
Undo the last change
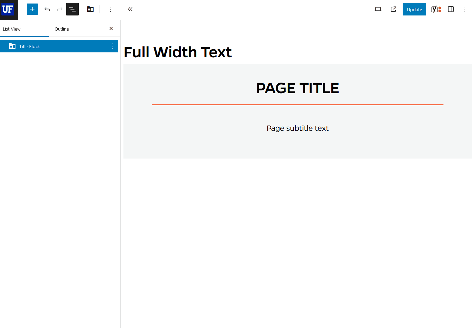click(x=47, y=9)
